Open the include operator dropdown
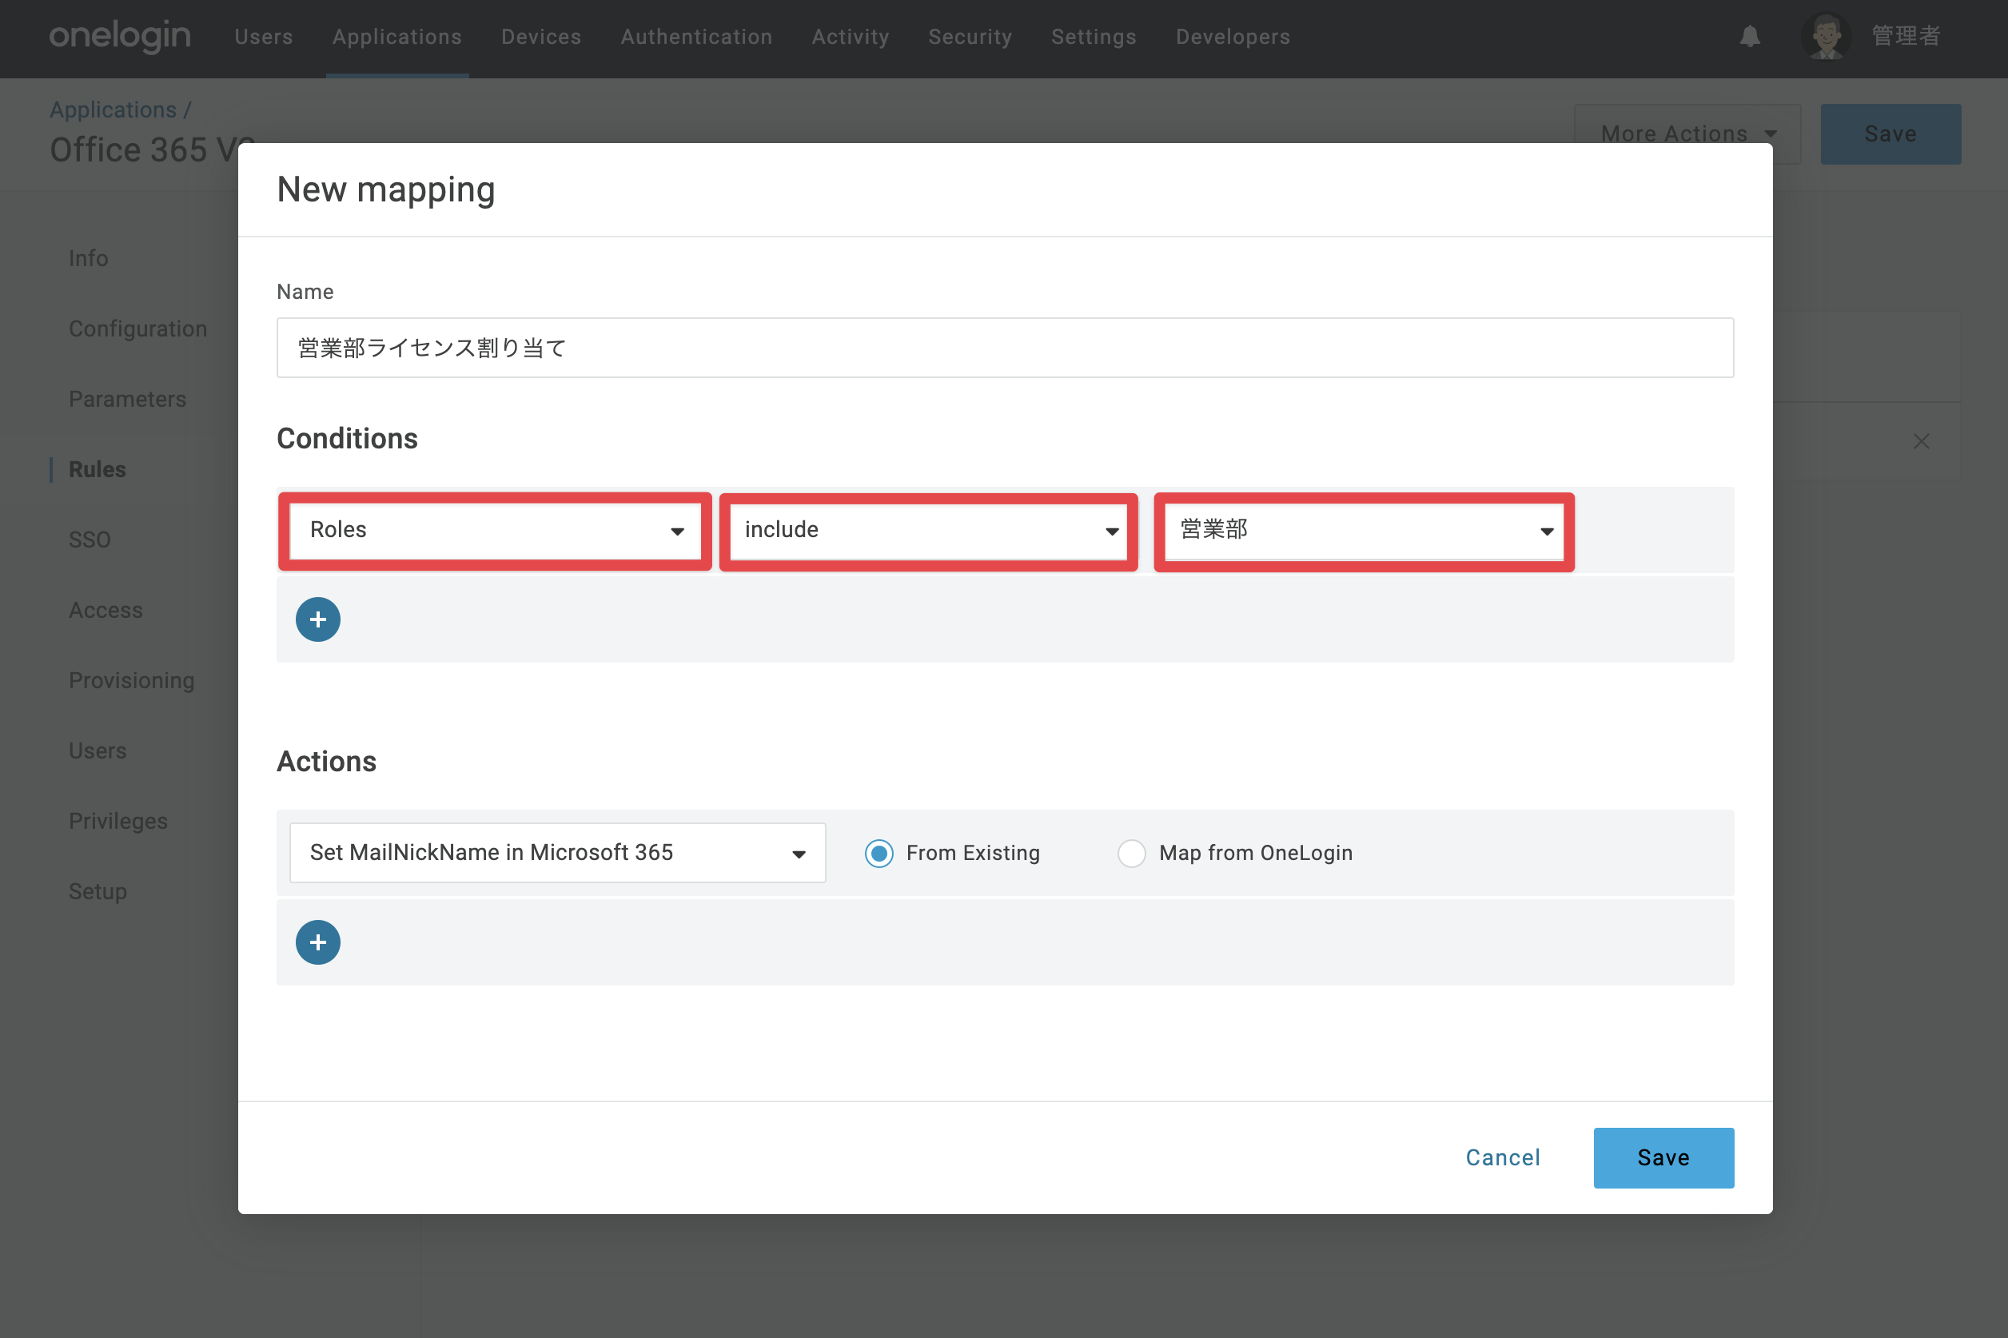The image size is (2008, 1338). pos(929,530)
